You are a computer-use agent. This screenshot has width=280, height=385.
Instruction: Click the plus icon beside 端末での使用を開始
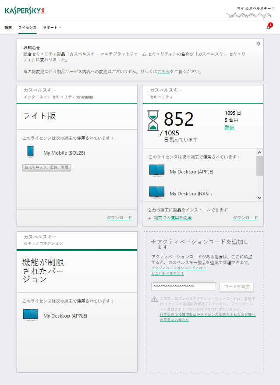[x=150, y=218]
